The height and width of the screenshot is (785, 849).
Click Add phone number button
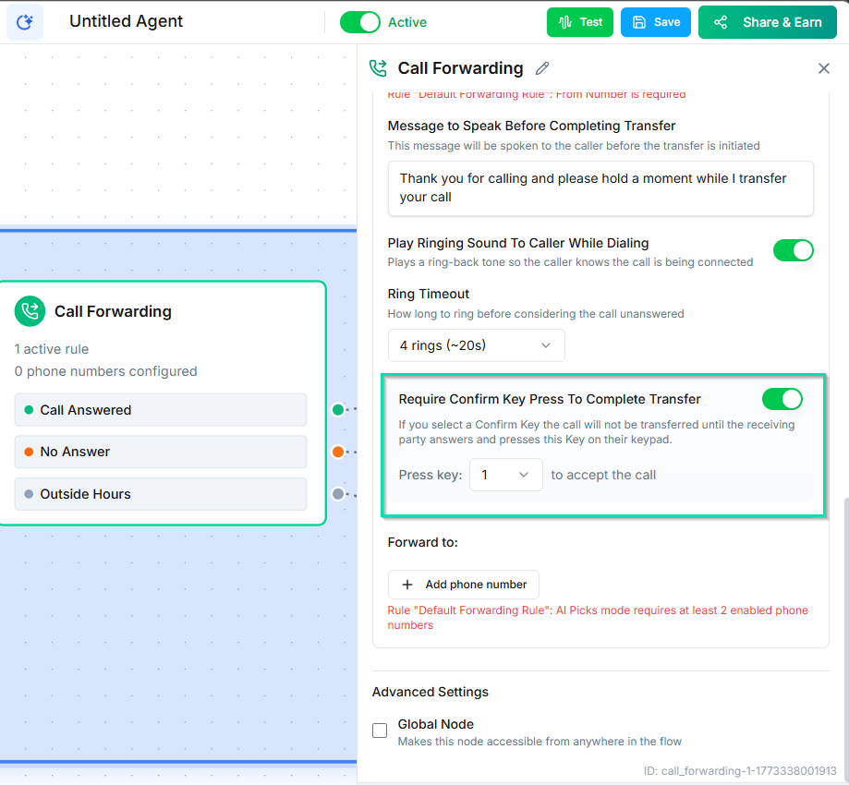click(x=464, y=585)
